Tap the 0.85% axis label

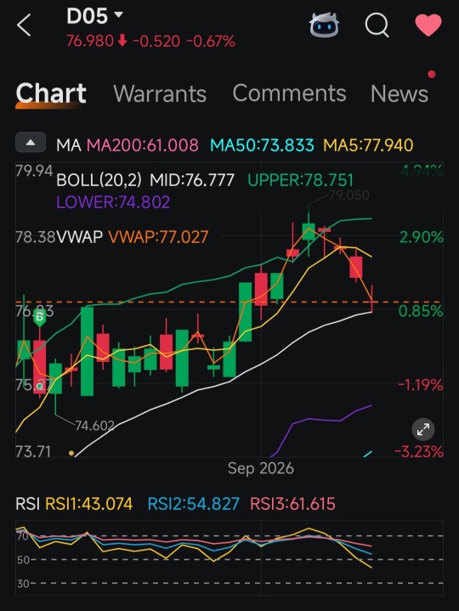click(421, 311)
